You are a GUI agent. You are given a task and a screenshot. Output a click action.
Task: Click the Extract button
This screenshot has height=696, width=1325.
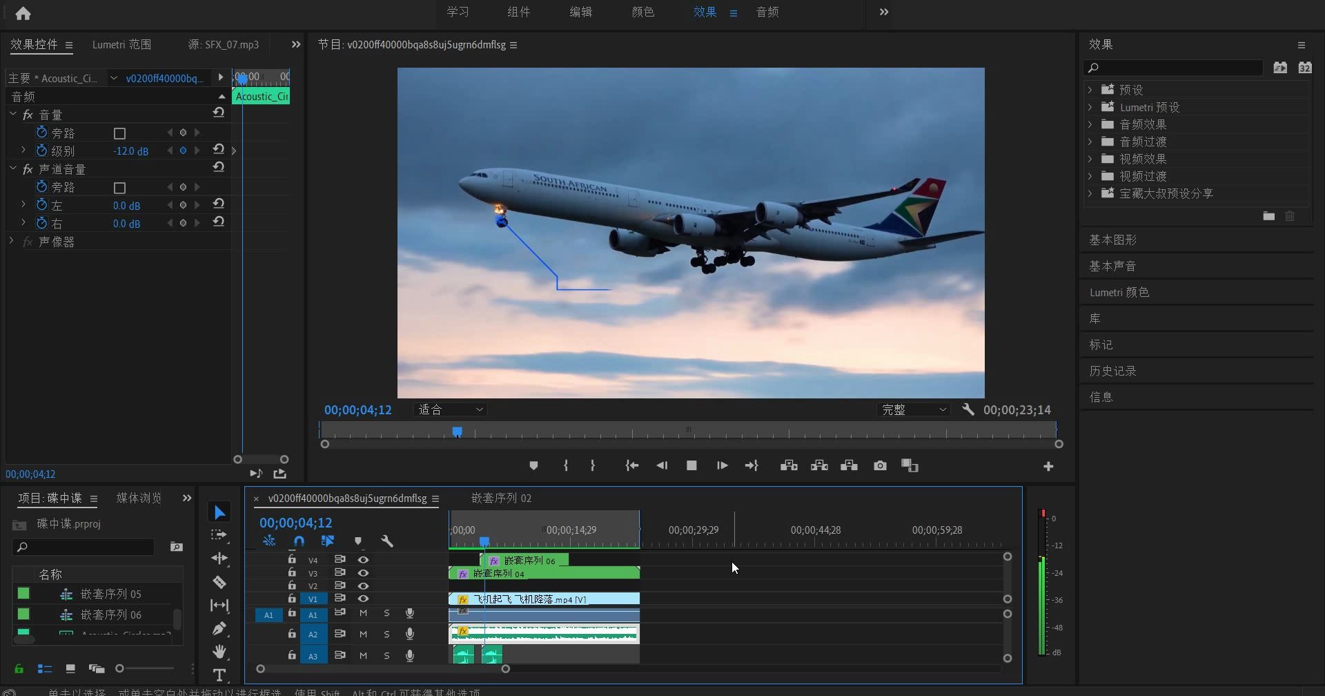click(819, 466)
